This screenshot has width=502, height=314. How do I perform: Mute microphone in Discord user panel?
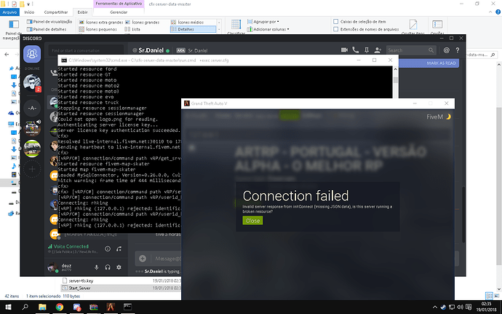click(x=96, y=267)
